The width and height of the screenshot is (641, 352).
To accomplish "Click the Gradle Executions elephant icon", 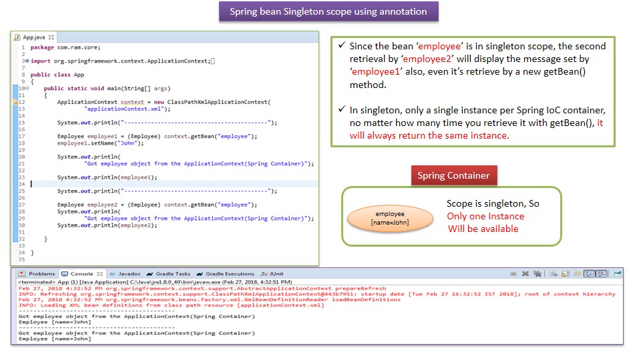I will coord(200,274).
